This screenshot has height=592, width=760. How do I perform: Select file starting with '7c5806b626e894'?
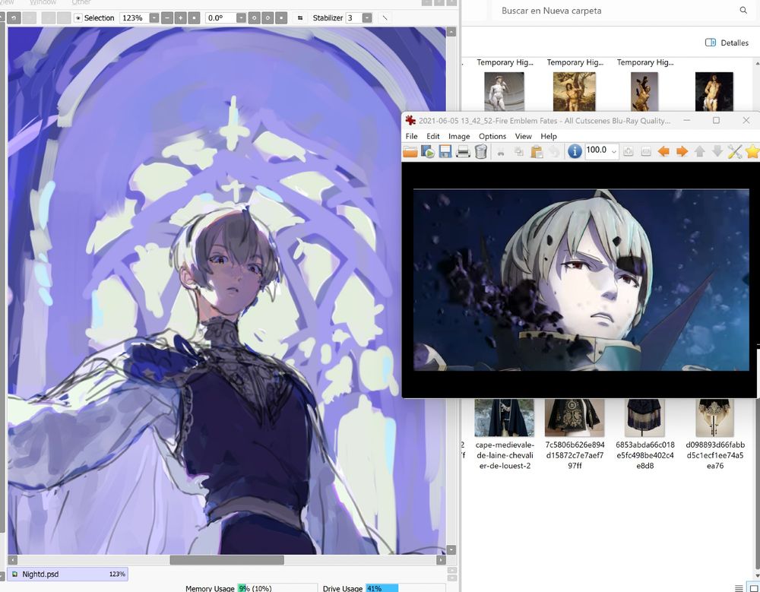[x=575, y=435]
